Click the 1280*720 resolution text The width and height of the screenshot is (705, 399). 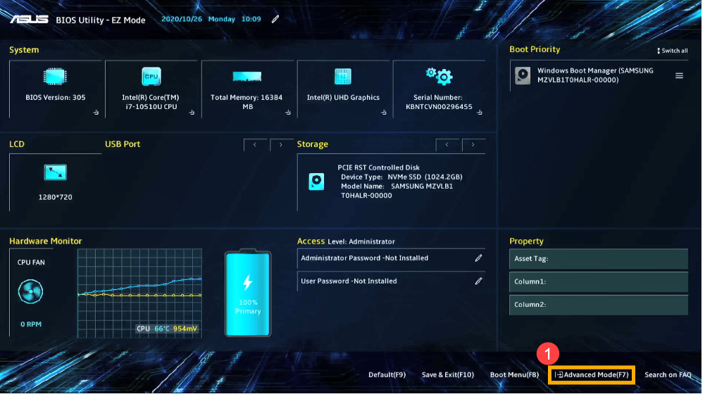click(56, 198)
